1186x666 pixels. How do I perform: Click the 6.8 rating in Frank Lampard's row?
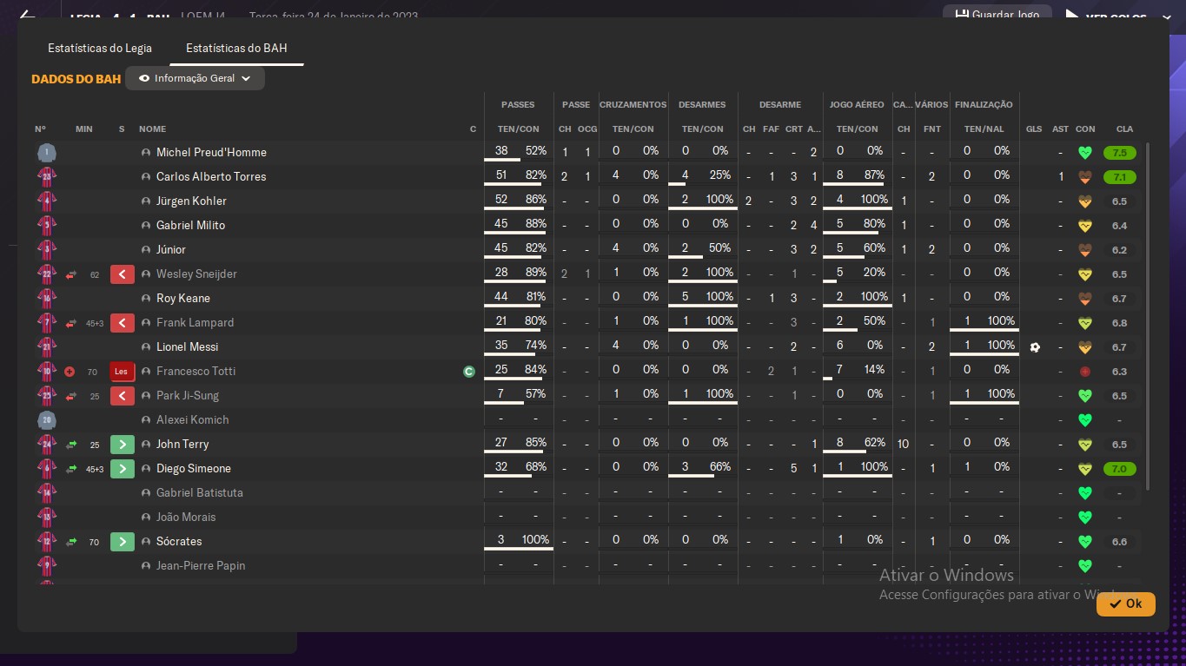pyautogui.click(x=1119, y=323)
